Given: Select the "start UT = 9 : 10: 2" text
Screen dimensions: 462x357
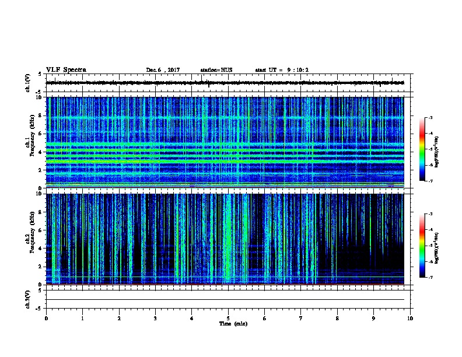Looking at the screenshot, I should tap(282, 70).
